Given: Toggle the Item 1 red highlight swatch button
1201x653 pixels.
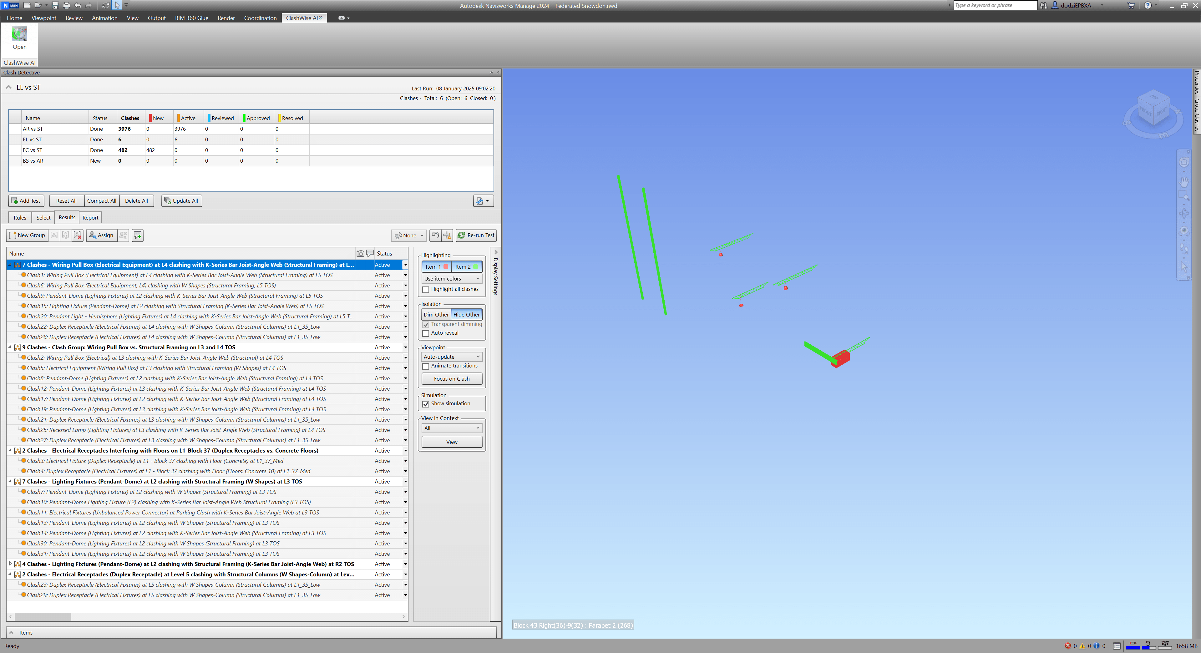Looking at the screenshot, I should 436,267.
